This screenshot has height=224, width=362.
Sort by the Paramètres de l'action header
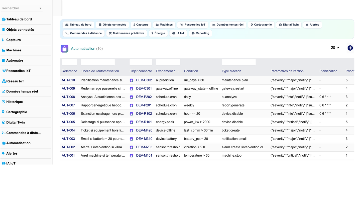point(287,71)
